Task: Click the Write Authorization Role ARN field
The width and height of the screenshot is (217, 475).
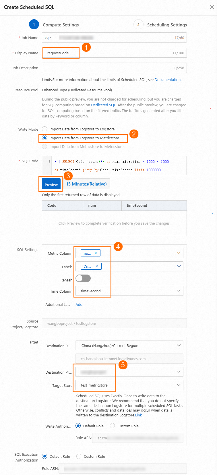Action: (x=138, y=438)
